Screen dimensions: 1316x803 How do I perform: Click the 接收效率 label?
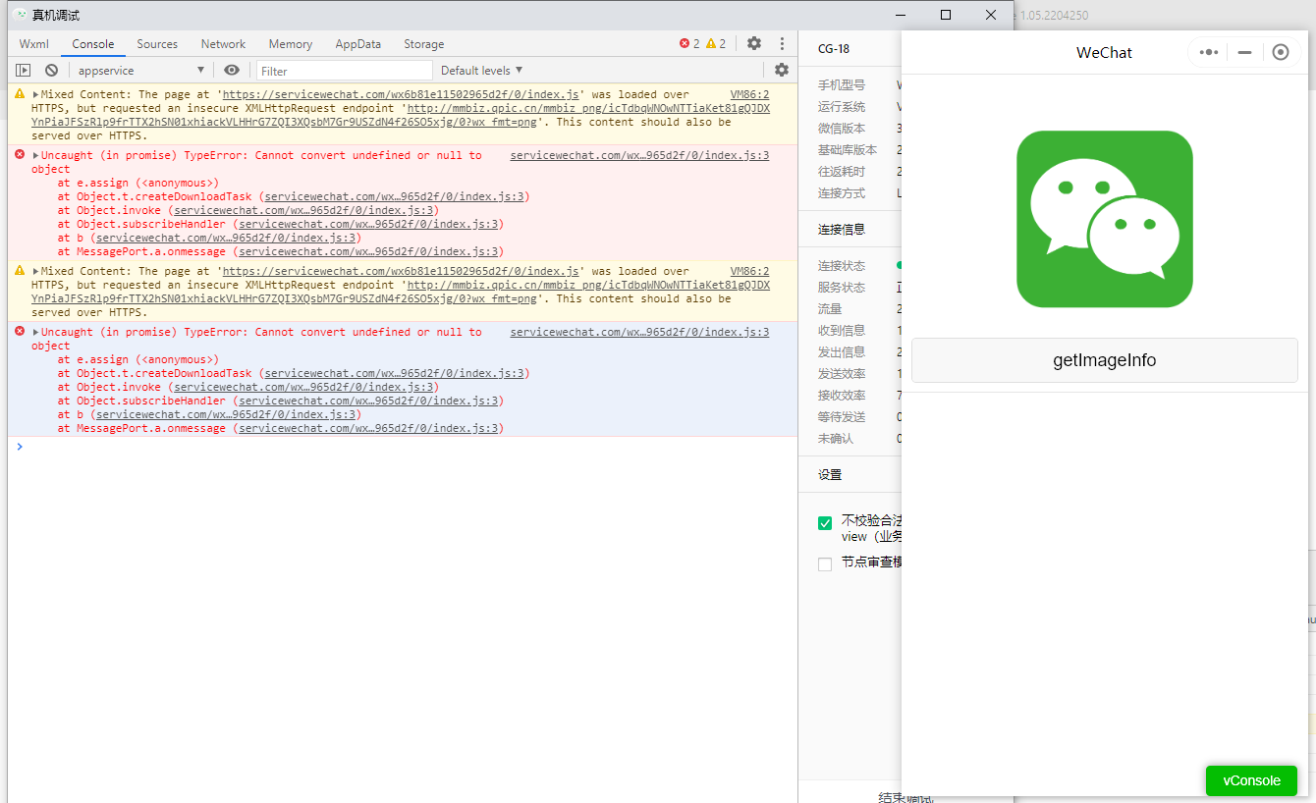click(x=842, y=396)
